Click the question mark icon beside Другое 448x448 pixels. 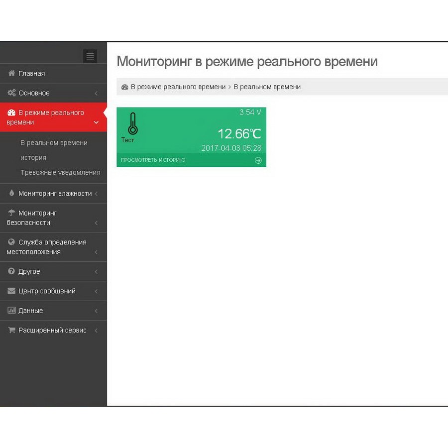11,271
